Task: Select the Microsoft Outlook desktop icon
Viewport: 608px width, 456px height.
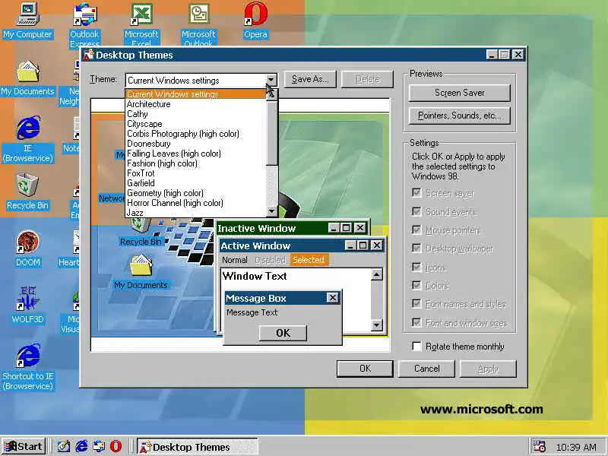Action: coord(198,24)
